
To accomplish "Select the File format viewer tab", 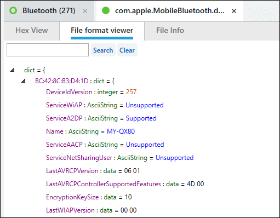I will (x=102, y=31).
